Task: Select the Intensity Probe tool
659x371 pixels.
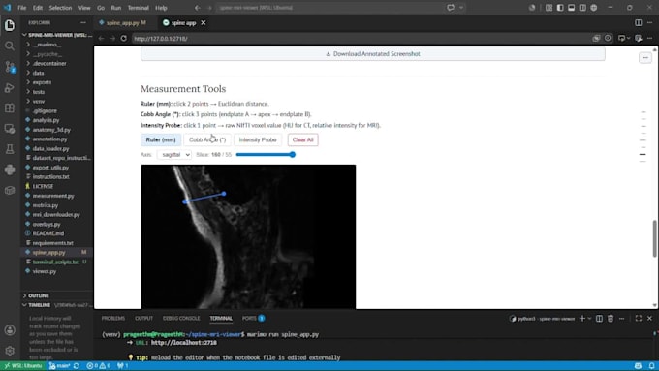Action: [258, 139]
